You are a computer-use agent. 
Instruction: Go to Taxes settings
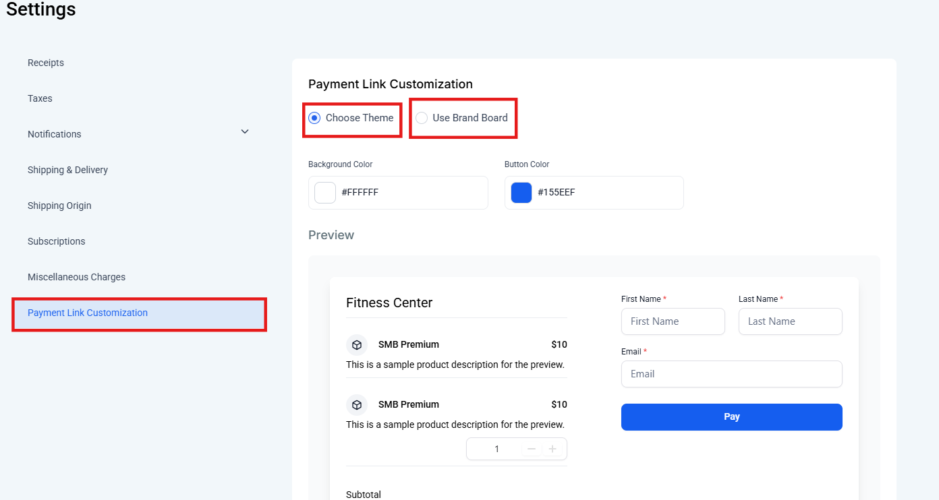point(40,98)
